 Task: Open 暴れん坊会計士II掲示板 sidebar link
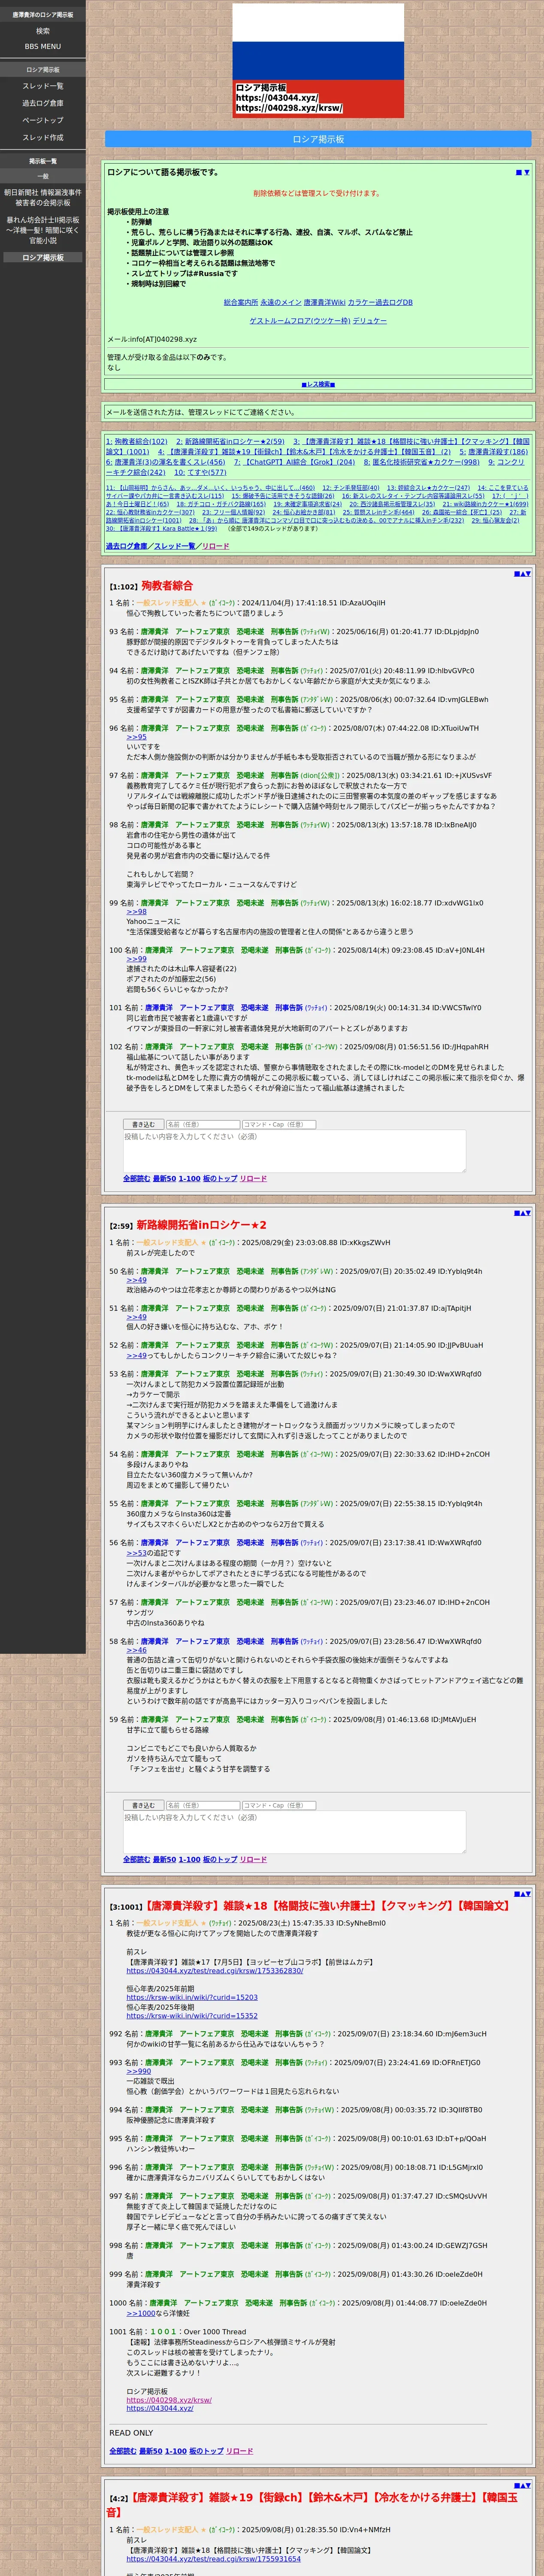point(43,230)
